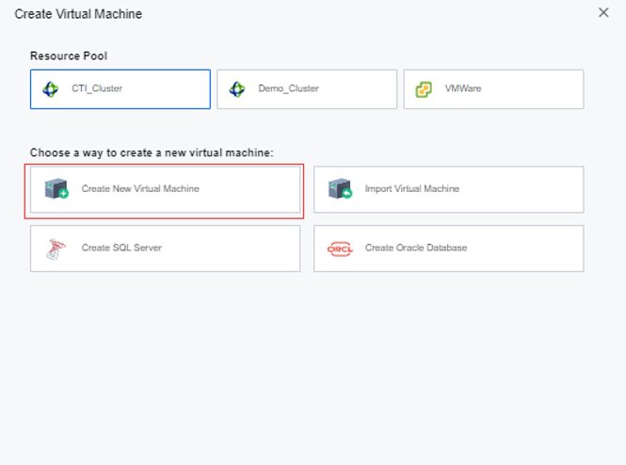Image resolution: width=626 pixels, height=465 pixels.
Task: Start the Create Oracle Database option
Action: point(449,249)
